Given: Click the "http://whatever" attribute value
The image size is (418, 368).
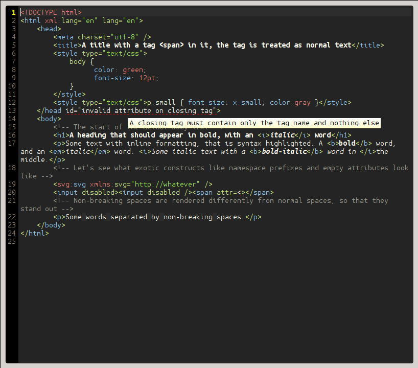Looking at the screenshot, I should point(165,185).
